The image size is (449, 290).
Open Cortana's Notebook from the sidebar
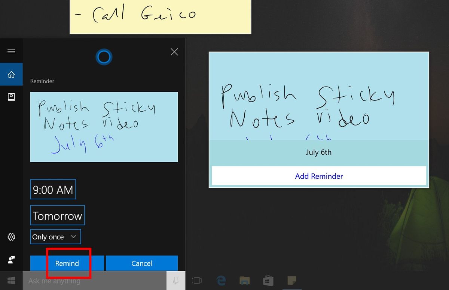pos(11,97)
